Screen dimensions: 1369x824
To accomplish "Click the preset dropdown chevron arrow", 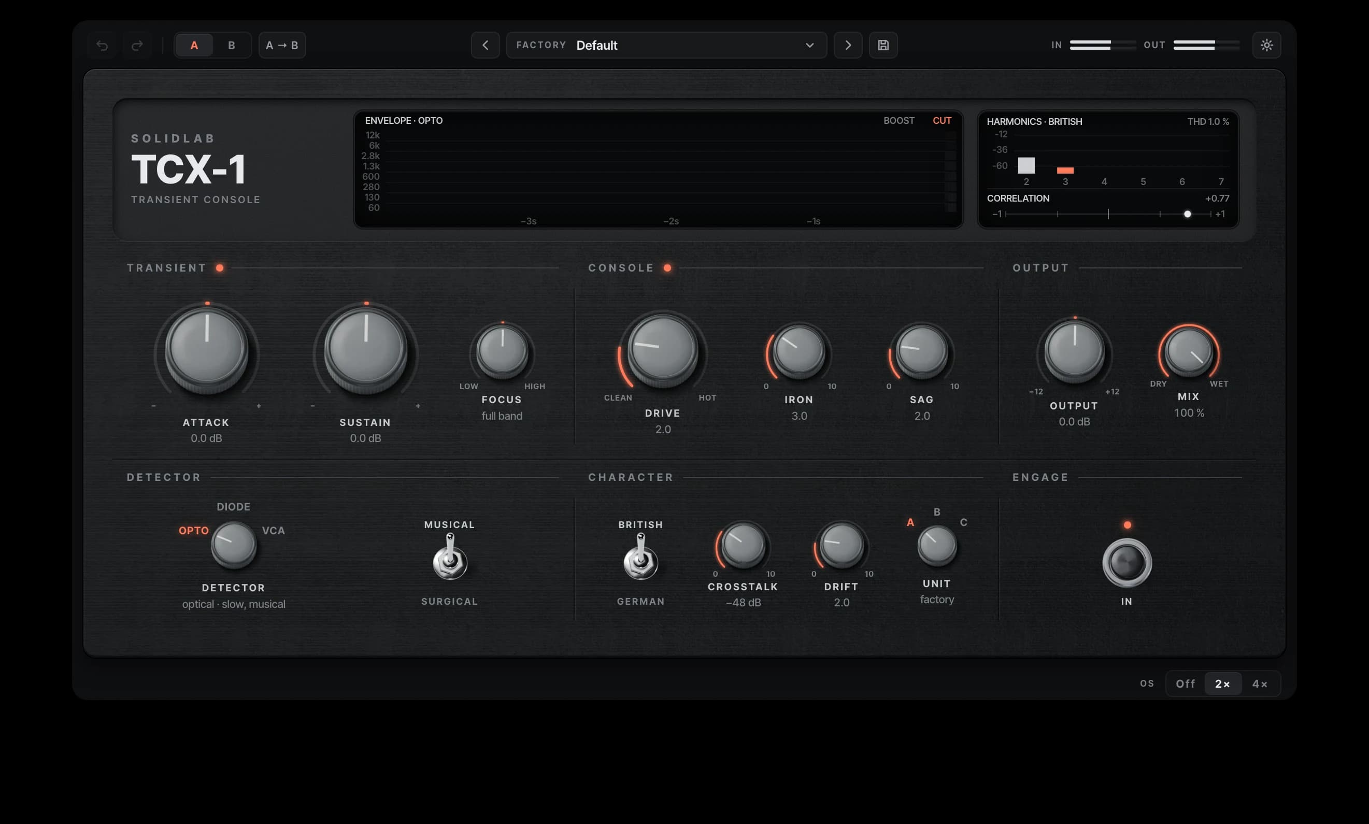I will 809,45.
